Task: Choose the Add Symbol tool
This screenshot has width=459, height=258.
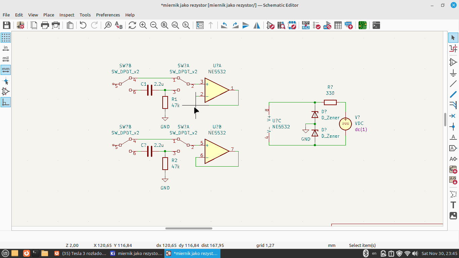Action: click(453, 62)
